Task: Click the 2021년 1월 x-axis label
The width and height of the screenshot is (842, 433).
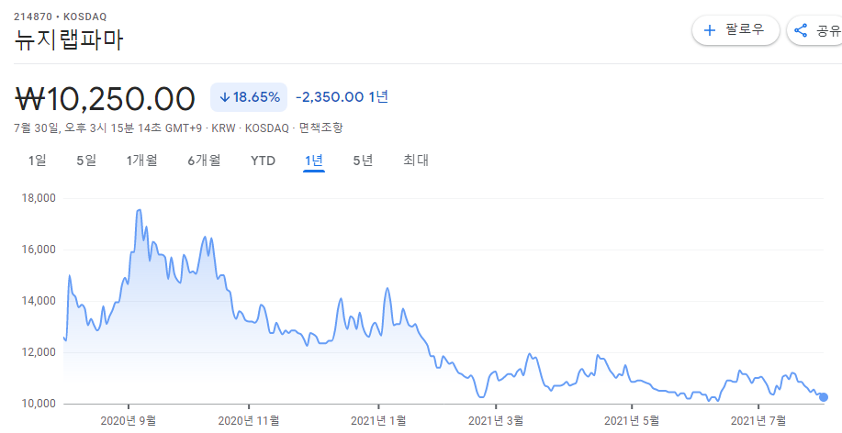Action: [378, 421]
